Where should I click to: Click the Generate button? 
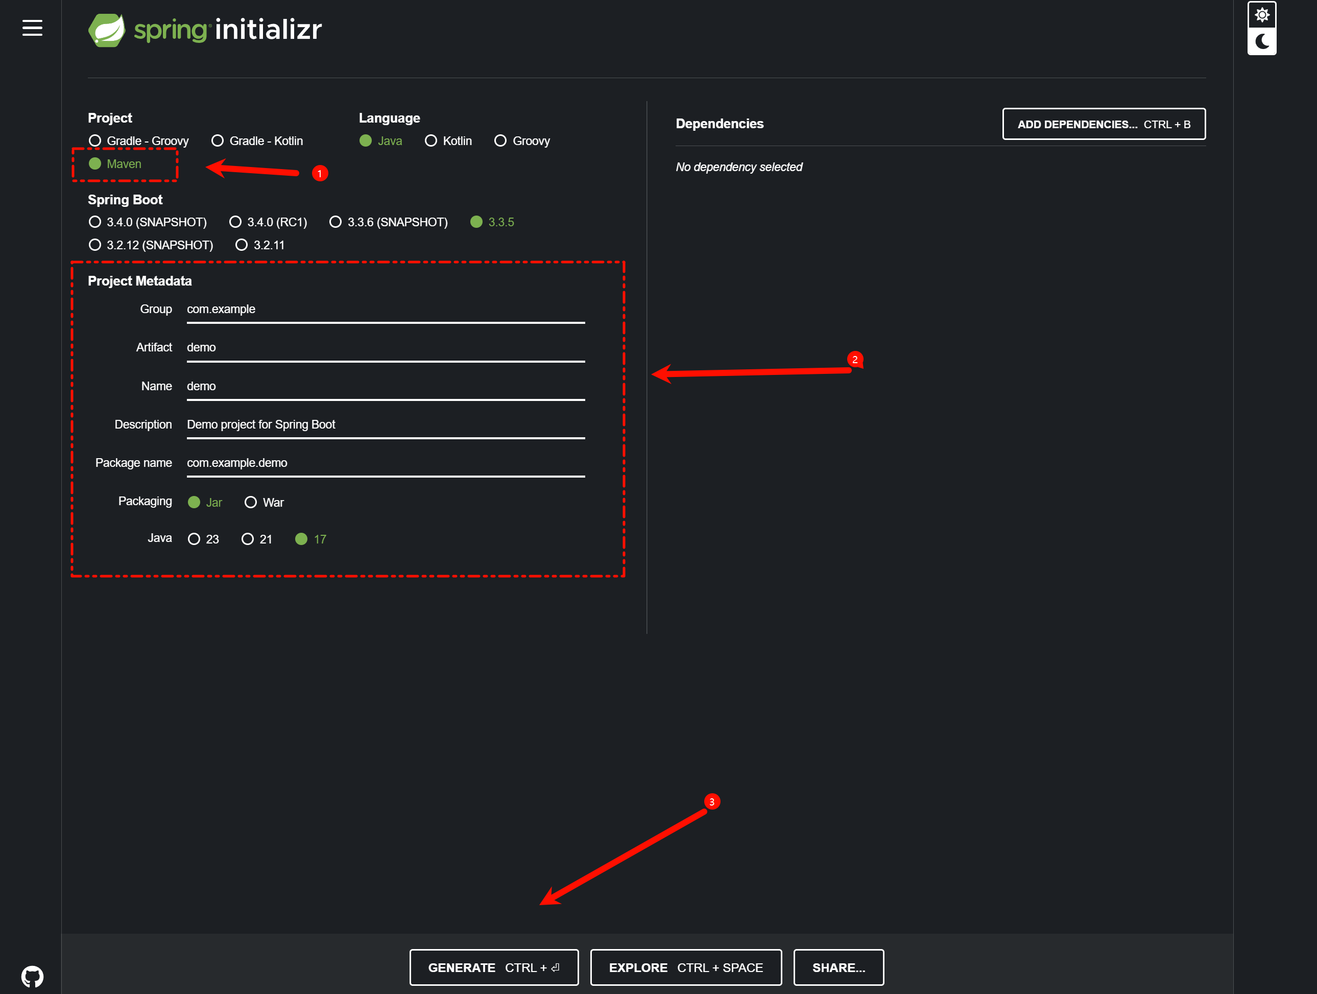[x=494, y=967]
